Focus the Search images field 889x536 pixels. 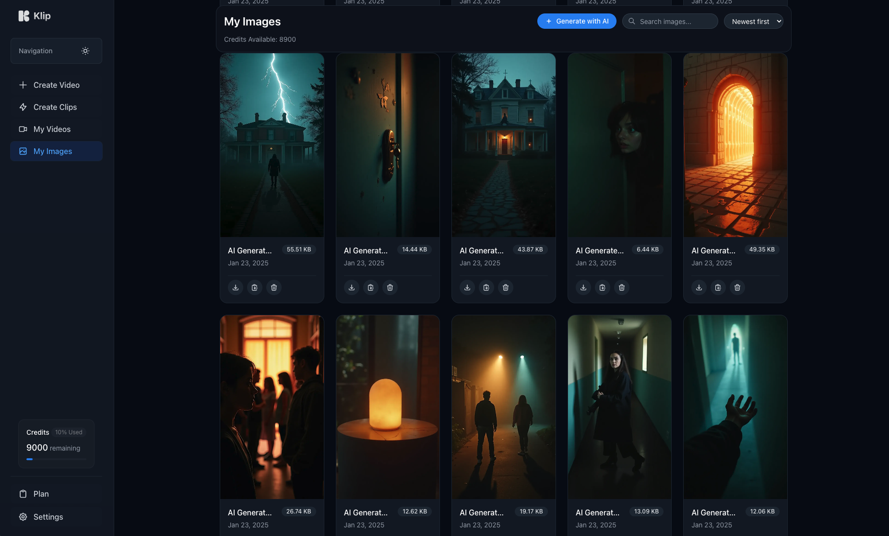(670, 21)
